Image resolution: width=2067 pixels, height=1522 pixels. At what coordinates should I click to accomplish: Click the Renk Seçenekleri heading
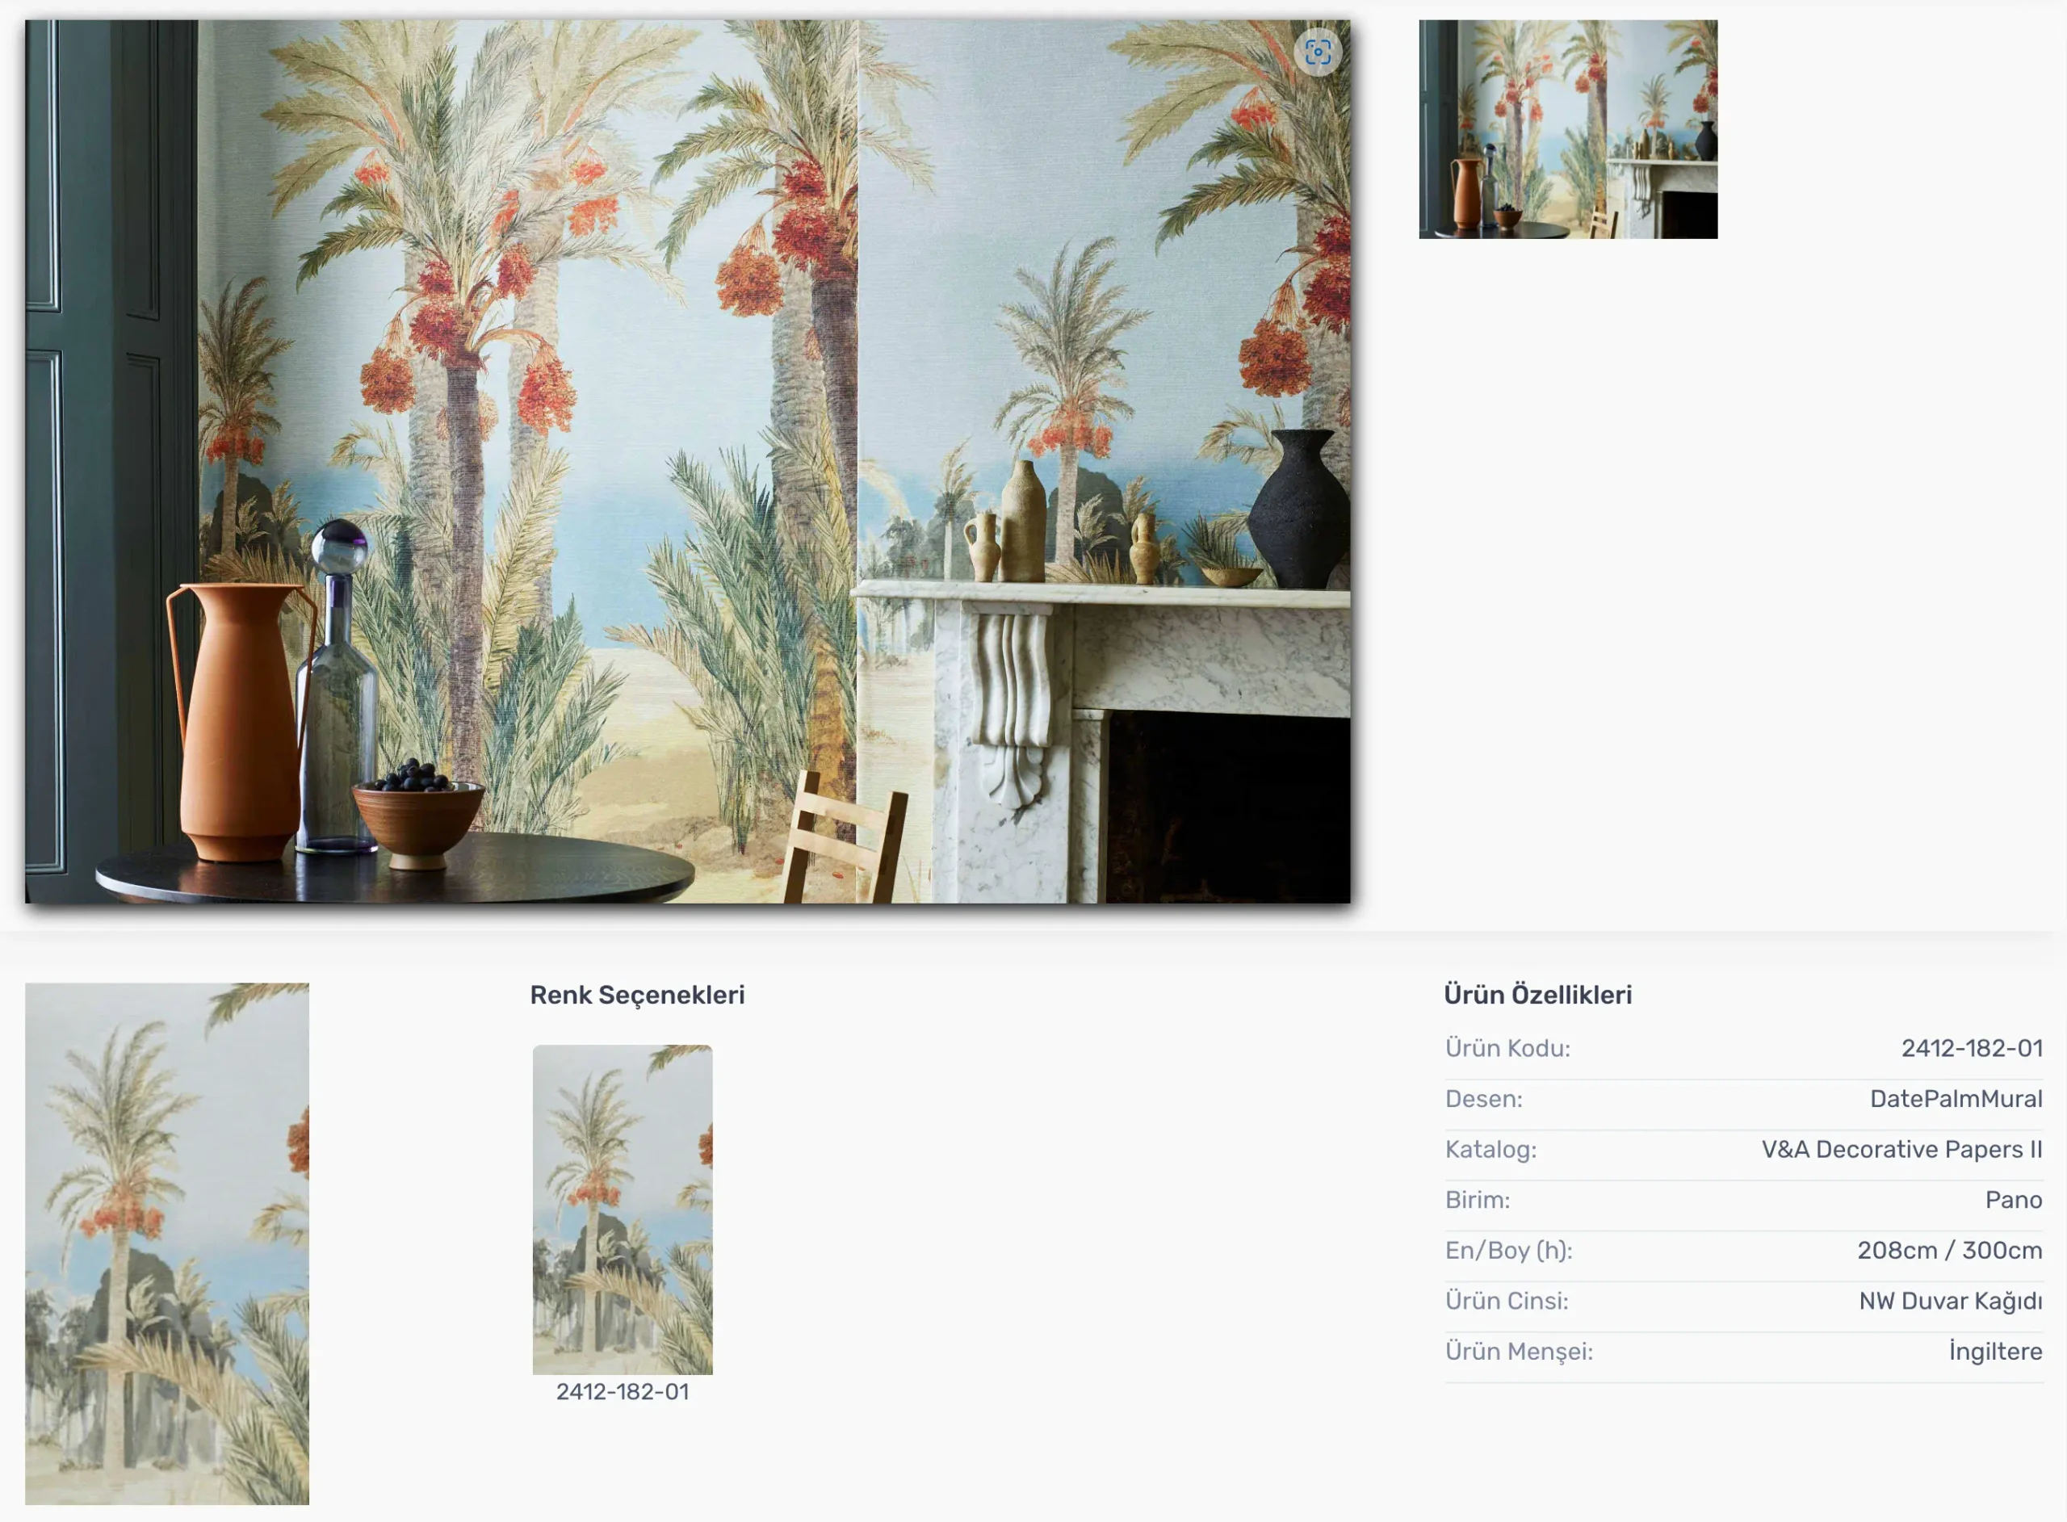[x=637, y=995]
